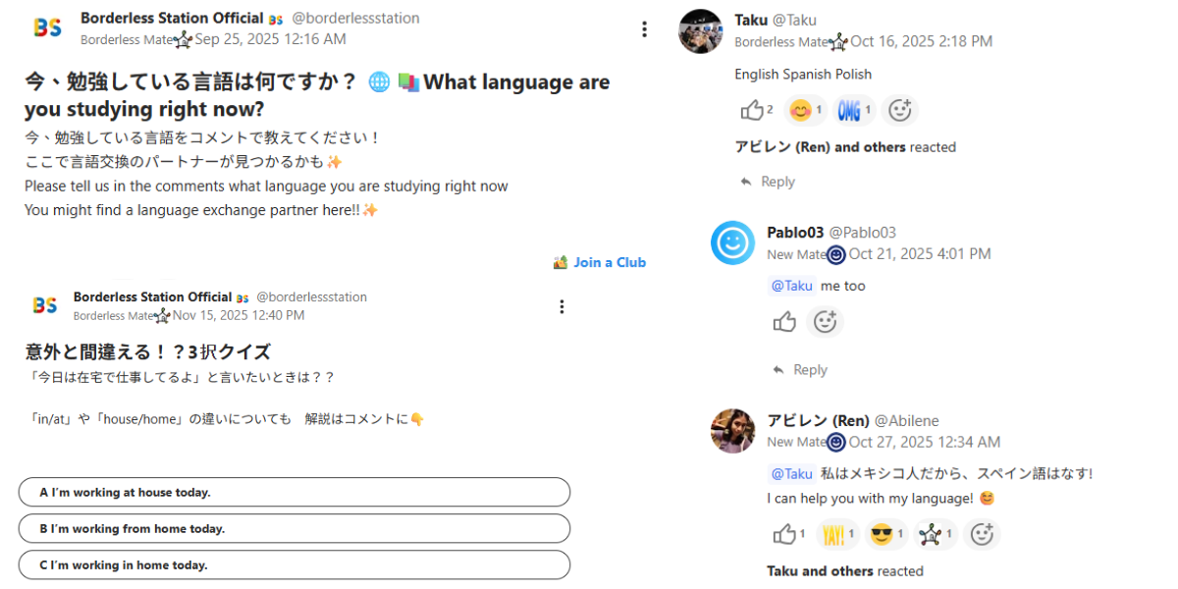Add a new reaction to Taku's comment
This screenshot has height=589, width=1178.
[x=899, y=111]
